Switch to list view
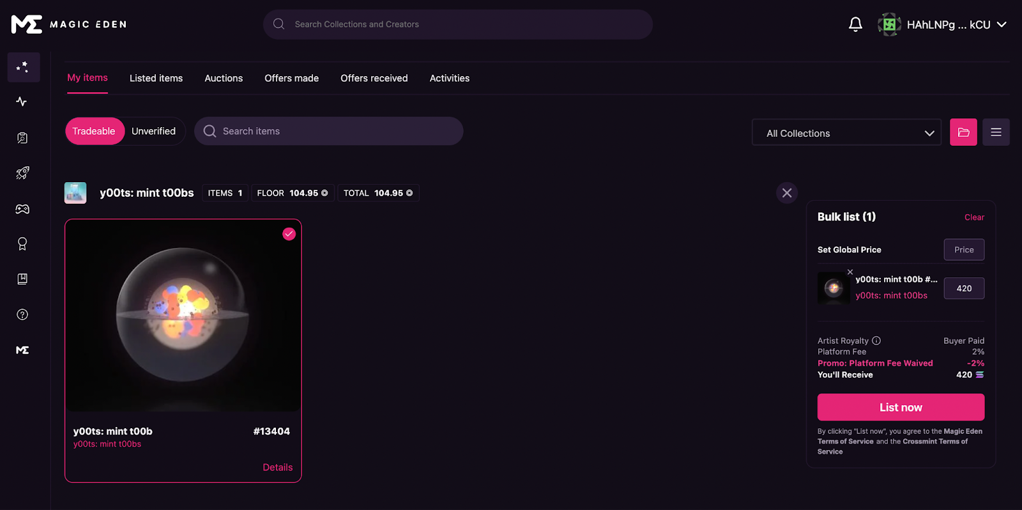1022x510 pixels. pyautogui.click(x=996, y=132)
